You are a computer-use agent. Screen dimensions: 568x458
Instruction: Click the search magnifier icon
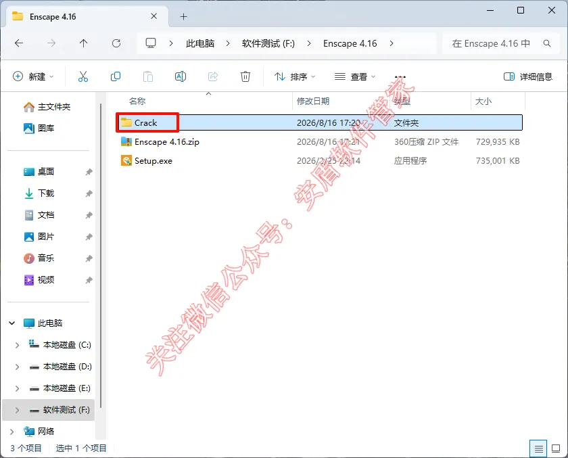547,43
